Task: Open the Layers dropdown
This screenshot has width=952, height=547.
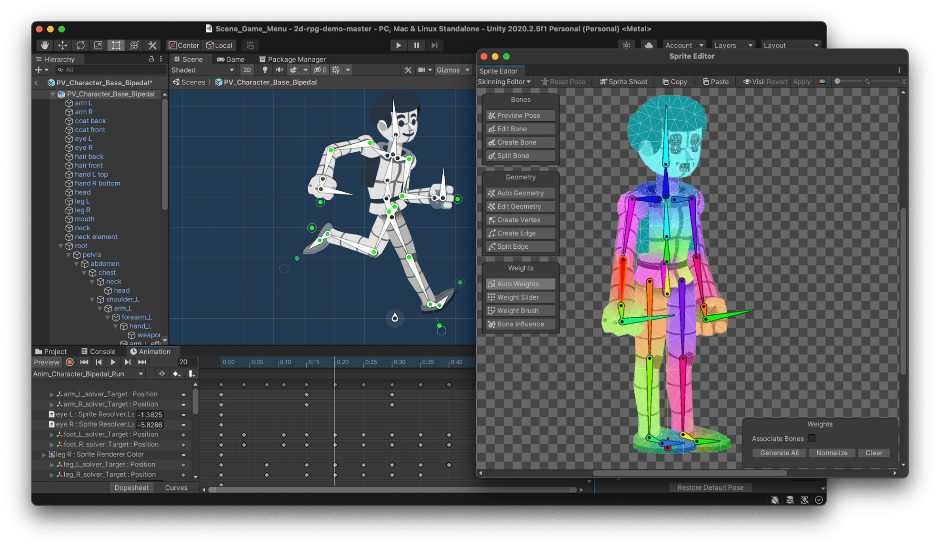Action: (x=733, y=45)
